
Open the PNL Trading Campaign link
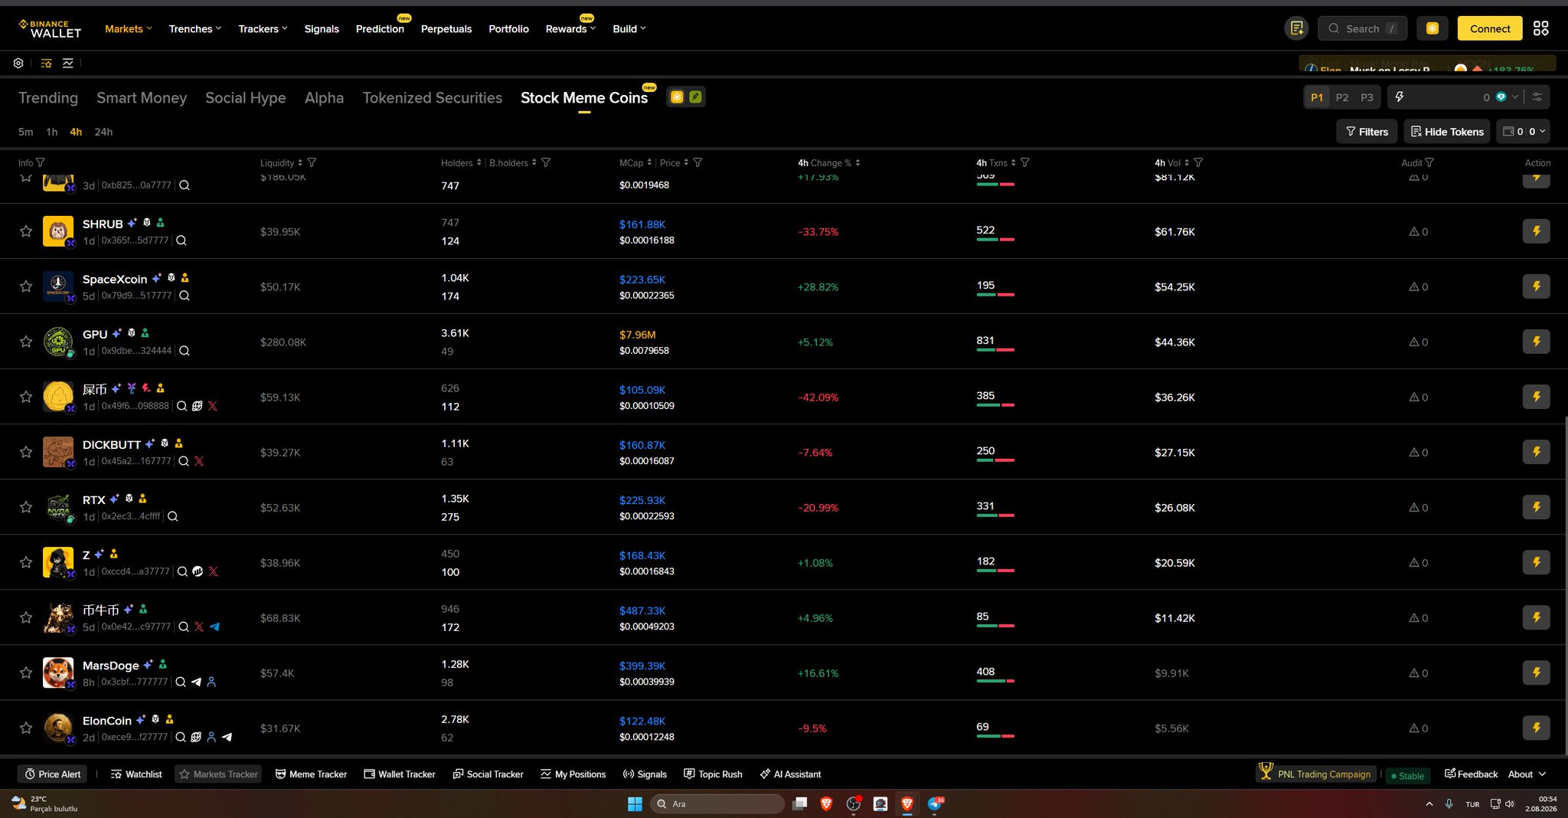pyautogui.click(x=1315, y=774)
